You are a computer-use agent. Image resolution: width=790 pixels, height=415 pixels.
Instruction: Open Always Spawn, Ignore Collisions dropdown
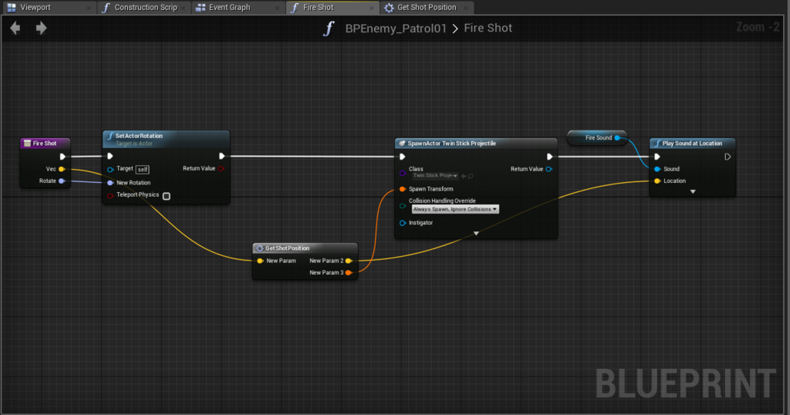click(455, 209)
